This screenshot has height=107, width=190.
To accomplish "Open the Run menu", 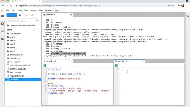I will click(26, 10).
